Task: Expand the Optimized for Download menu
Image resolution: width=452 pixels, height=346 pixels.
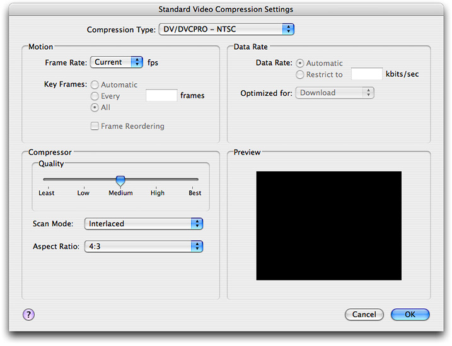Action: pyautogui.click(x=335, y=93)
